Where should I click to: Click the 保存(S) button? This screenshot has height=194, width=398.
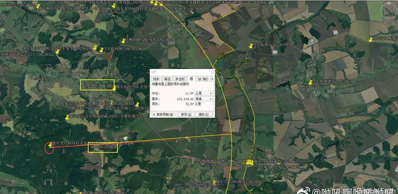click(x=187, y=114)
